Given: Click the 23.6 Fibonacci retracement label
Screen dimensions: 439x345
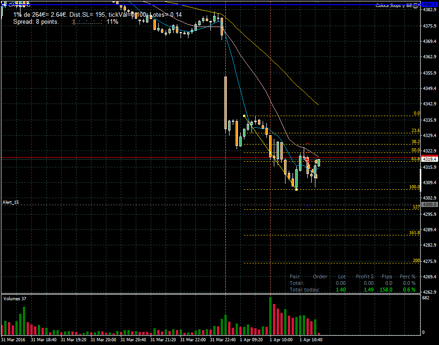Looking at the screenshot, I should [x=415, y=131].
